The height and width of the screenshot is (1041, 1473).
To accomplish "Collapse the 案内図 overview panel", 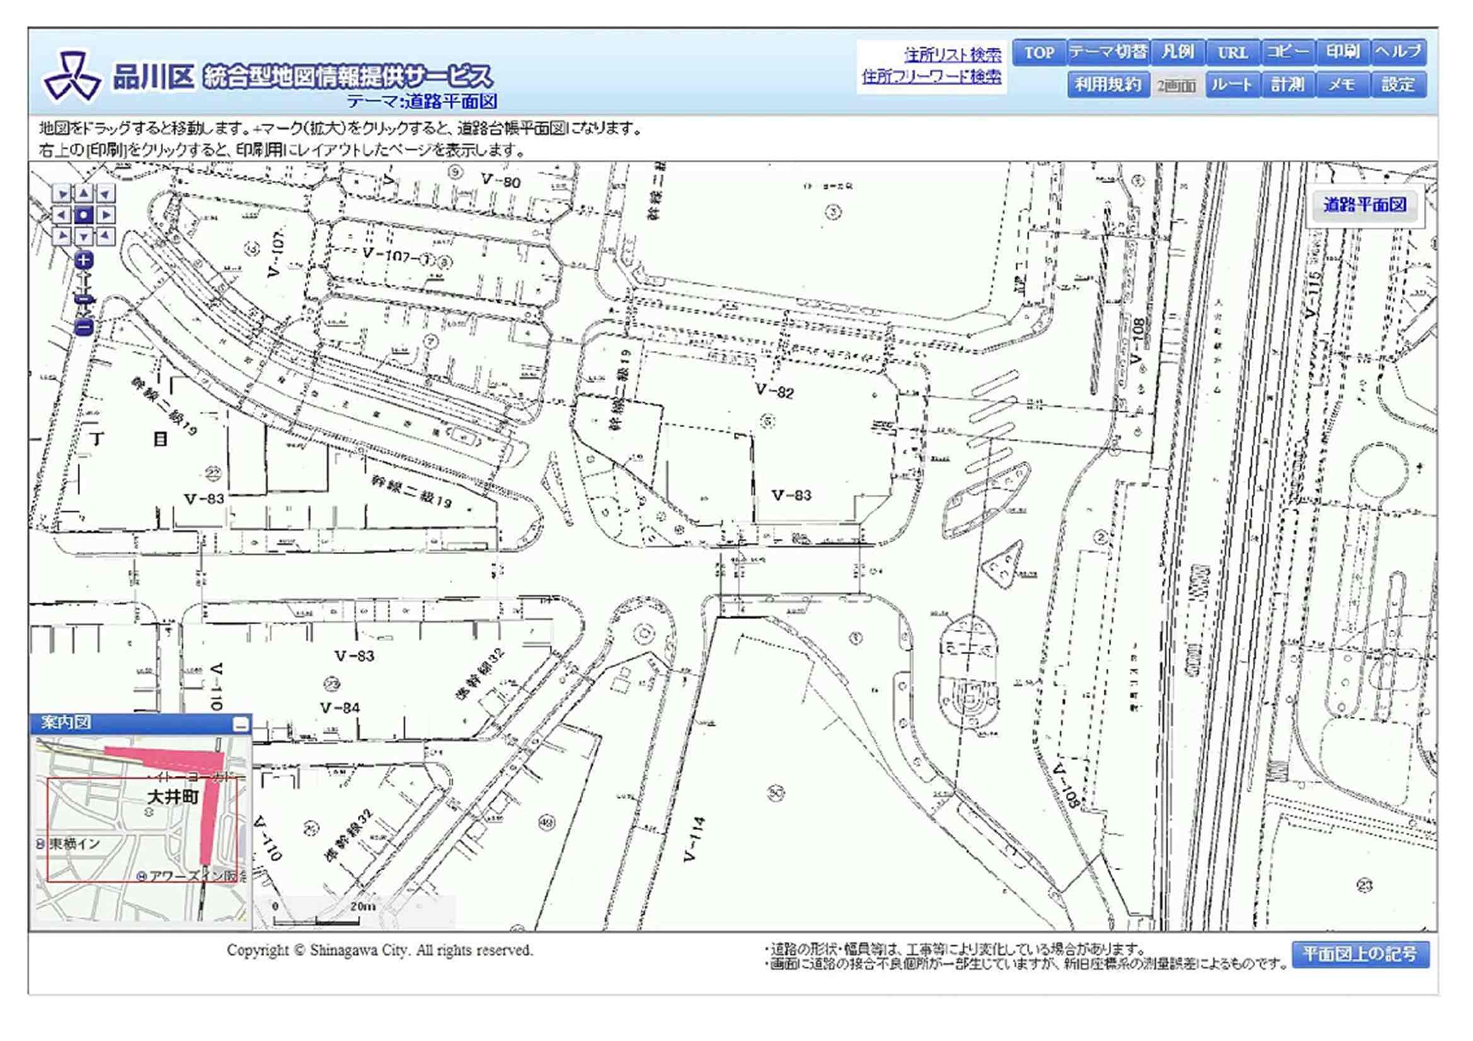I will pyautogui.click(x=241, y=725).
